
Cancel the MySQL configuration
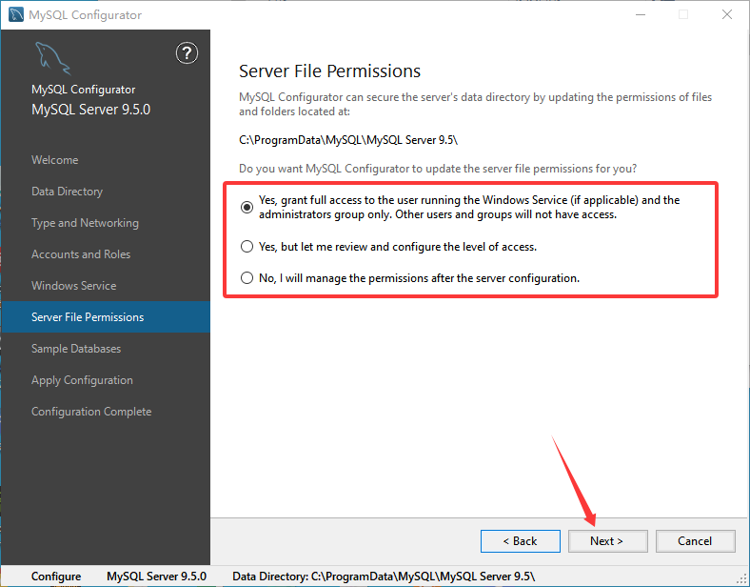point(695,541)
